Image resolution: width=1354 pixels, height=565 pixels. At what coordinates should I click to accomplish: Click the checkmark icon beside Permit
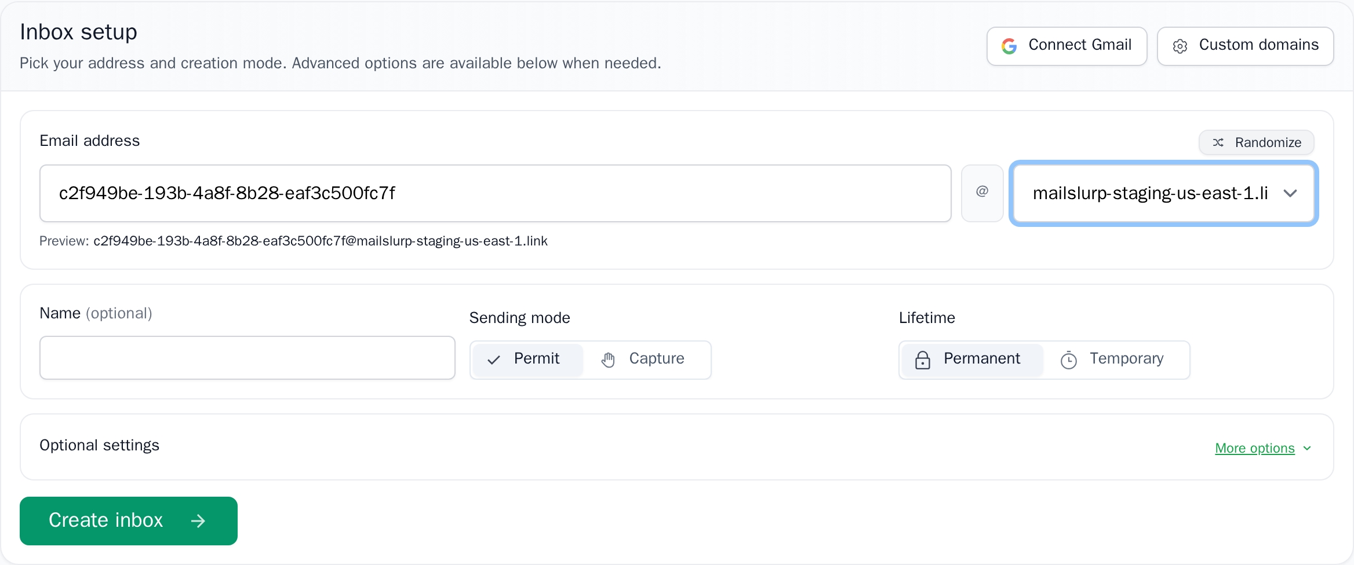pyautogui.click(x=493, y=360)
